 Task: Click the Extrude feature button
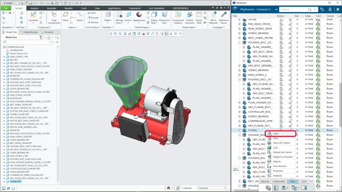pos(93,18)
